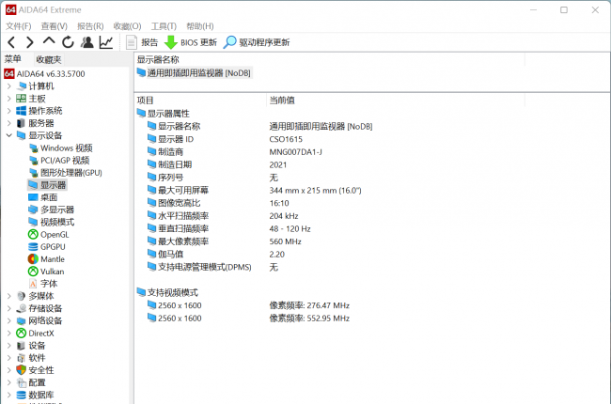Viewport: 611px width, 404px height.
Task: Open the 文件(F) menu
Action: pyautogui.click(x=18, y=26)
